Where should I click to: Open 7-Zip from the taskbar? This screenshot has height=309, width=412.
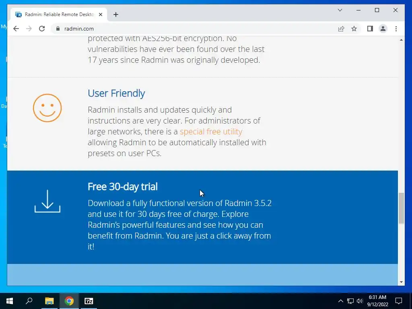point(89,301)
